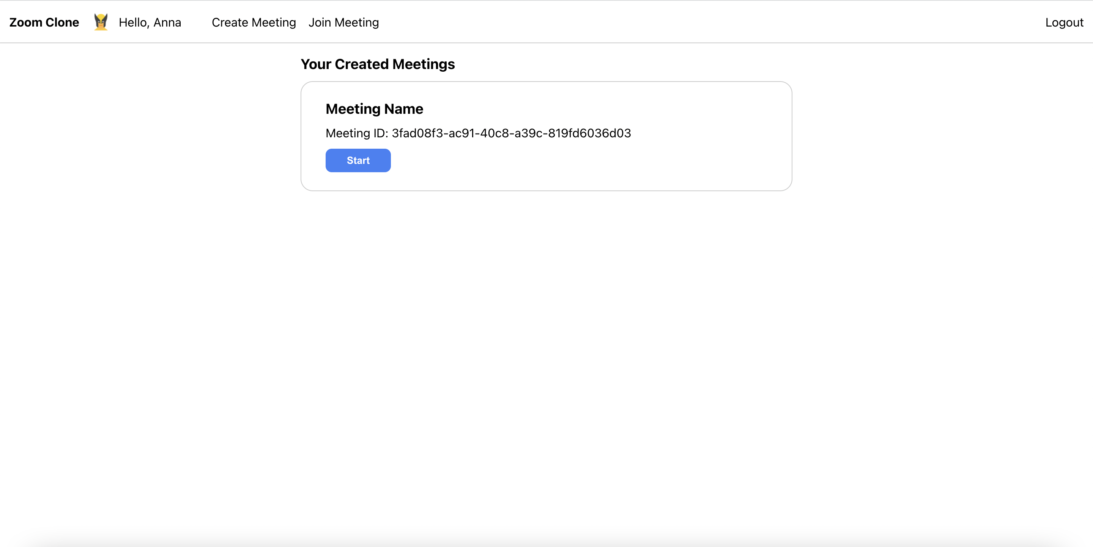The width and height of the screenshot is (1093, 547).
Task: Click the "Meeting ID:" label text
Action: pos(357,133)
